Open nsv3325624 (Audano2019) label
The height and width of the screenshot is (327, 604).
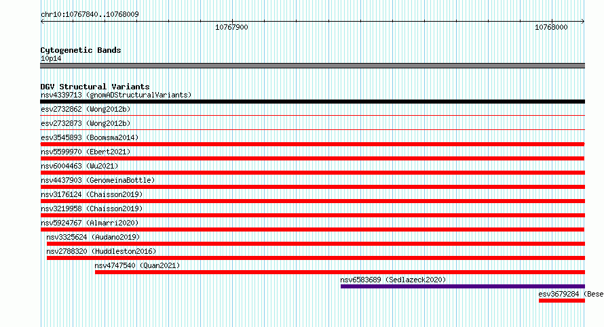coord(93,237)
